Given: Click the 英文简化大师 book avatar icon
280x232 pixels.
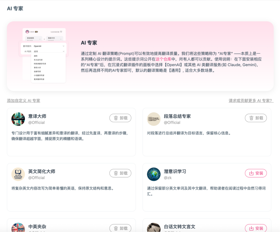Looking at the screenshot, I should 18,174.
